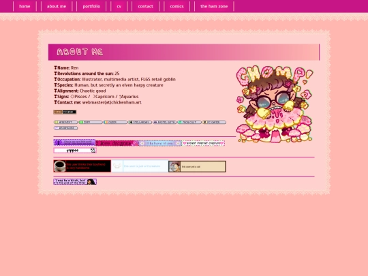This screenshot has width=368, height=276.
Task: Click the 'just a lil creature' userbox
Action: click(x=140, y=166)
